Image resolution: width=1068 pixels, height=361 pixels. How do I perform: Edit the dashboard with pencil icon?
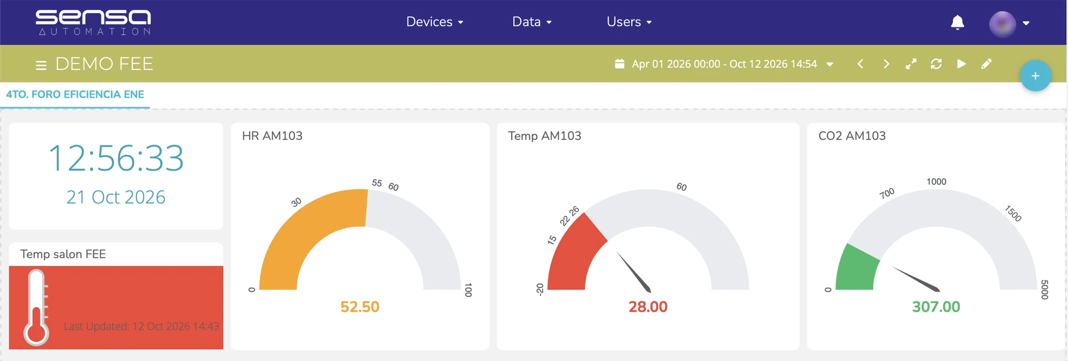(x=986, y=63)
